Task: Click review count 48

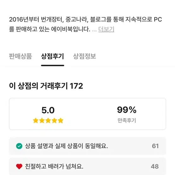Action: tap(155, 166)
